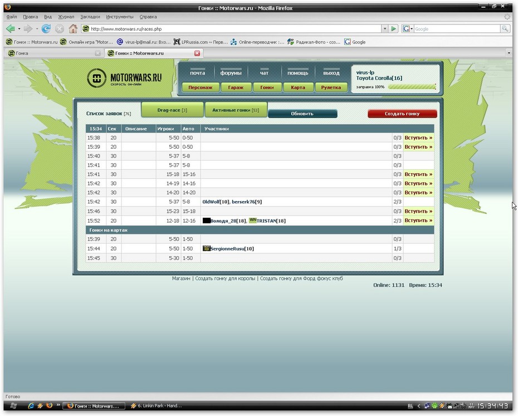Show hidden system tray icons

click(x=419, y=406)
